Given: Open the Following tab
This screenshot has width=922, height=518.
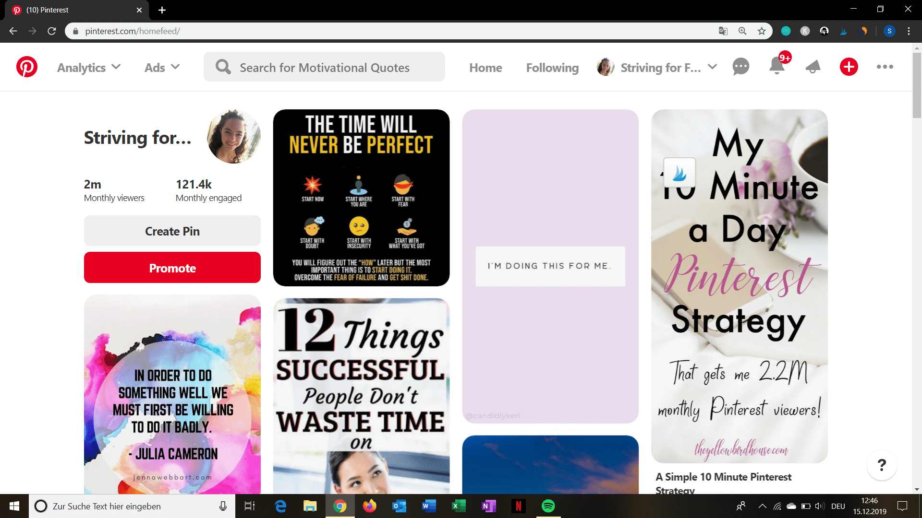Looking at the screenshot, I should click(x=552, y=67).
